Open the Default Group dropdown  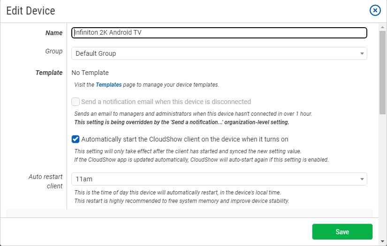219,53
